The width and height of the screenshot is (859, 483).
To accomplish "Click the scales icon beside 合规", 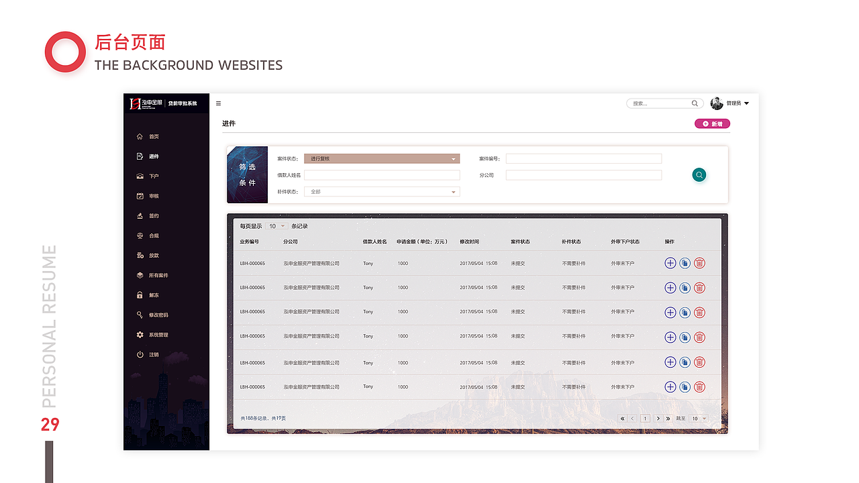I will point(140,235).
